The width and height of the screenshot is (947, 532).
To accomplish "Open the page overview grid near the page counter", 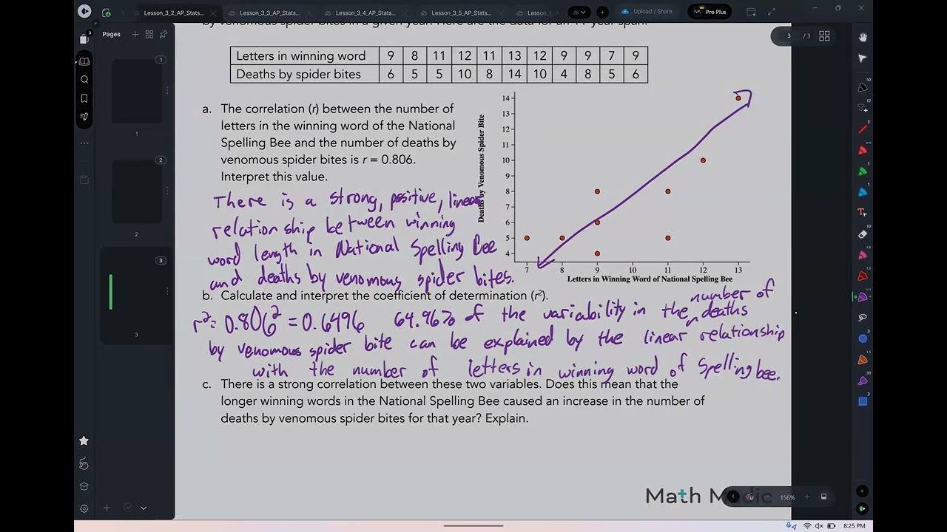I will click(824, 36).
